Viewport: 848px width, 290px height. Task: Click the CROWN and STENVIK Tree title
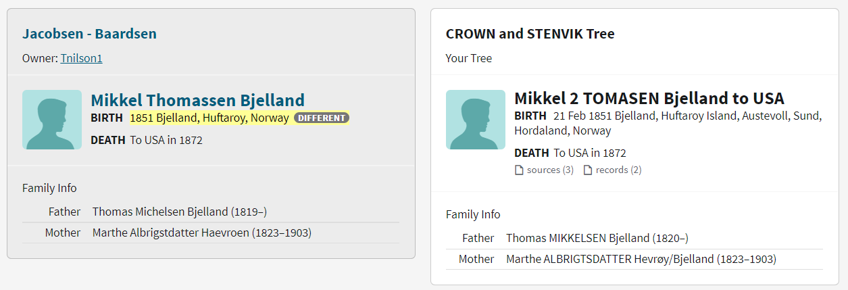530,34
